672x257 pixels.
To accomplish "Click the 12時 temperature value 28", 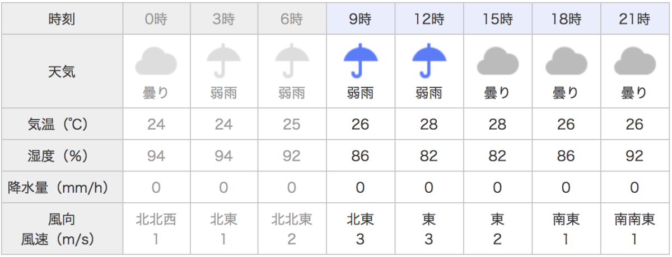I will coord(430,124).
